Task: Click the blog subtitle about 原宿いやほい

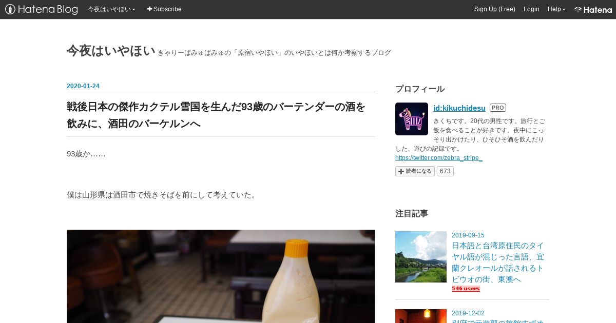Action: pos(274,53)
